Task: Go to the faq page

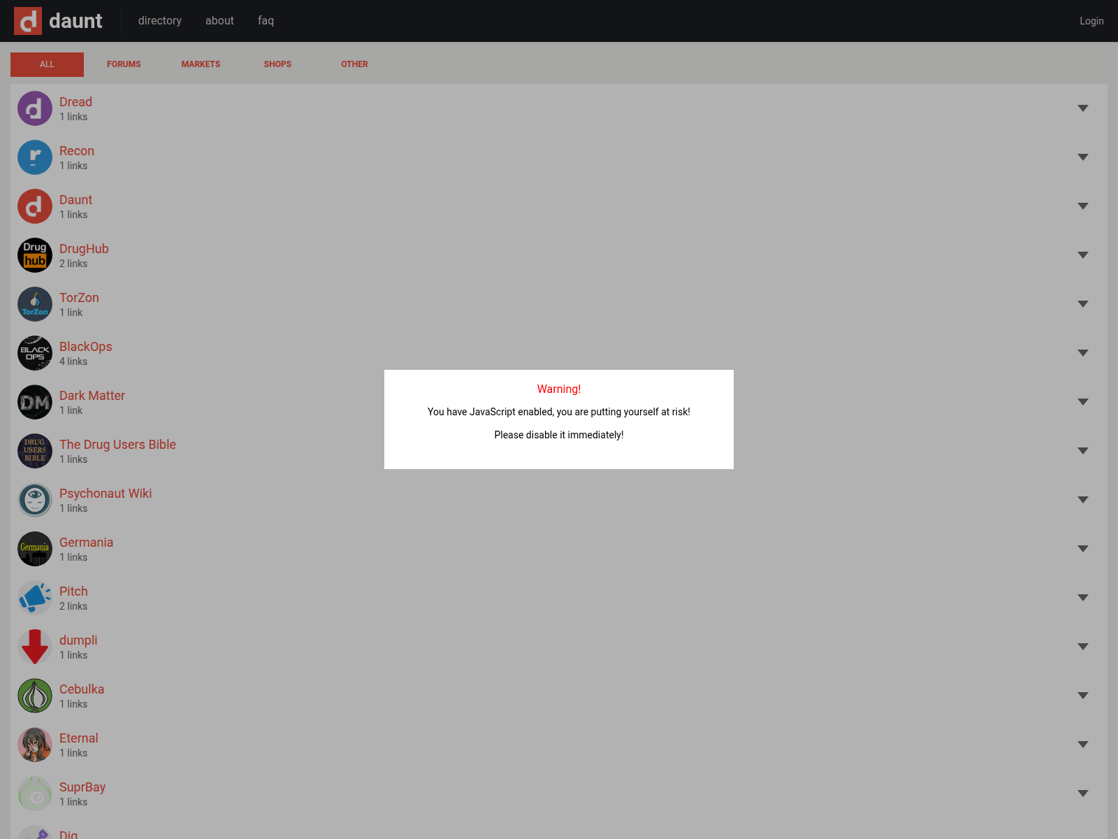Action: click(266, 21)
